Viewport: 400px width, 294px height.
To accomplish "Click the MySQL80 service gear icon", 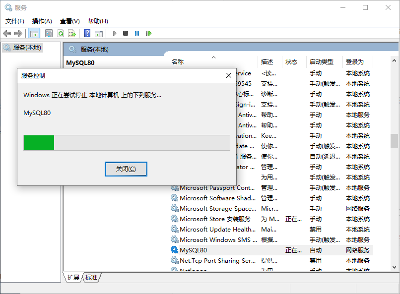I will [175, 250].
